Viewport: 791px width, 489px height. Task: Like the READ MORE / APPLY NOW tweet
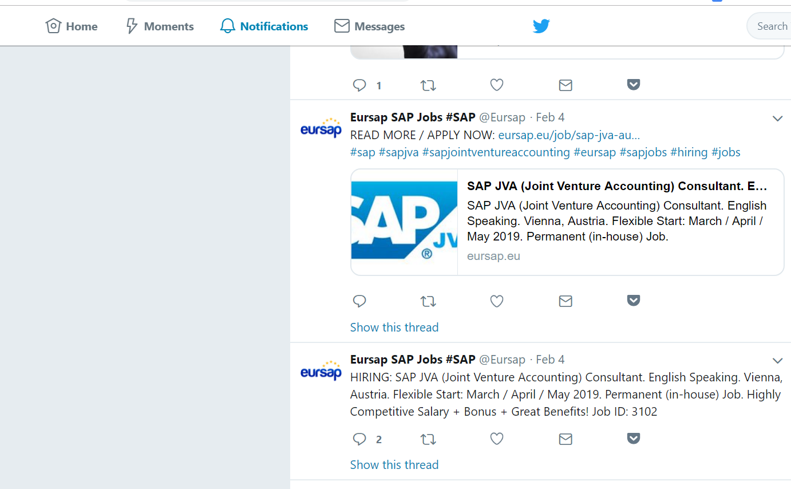tap(497, 301)
